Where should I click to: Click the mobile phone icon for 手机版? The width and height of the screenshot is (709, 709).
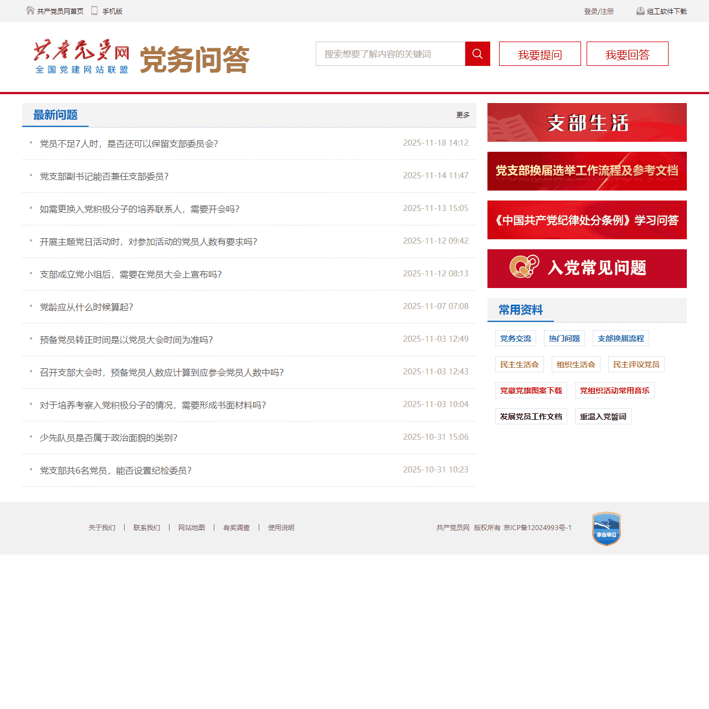click(x=94, y=10)
